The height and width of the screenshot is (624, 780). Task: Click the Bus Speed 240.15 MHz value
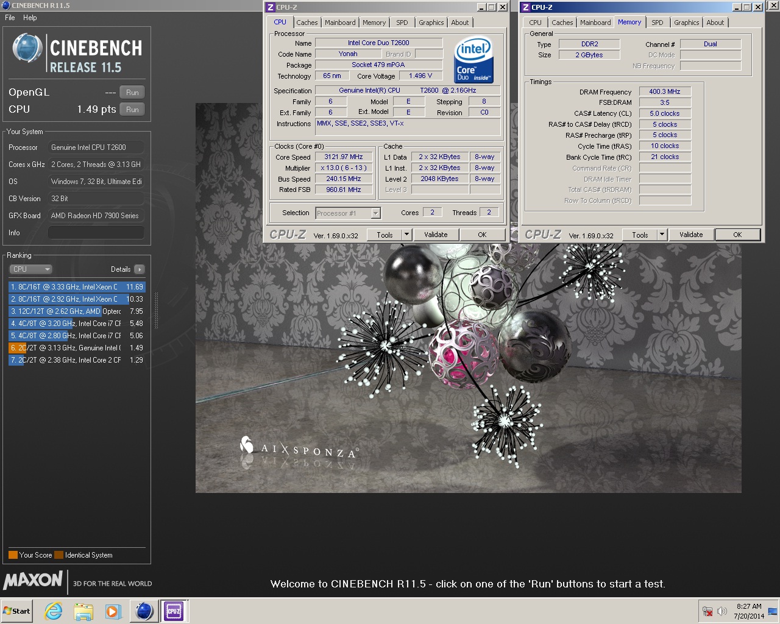[x=343, y=179]
